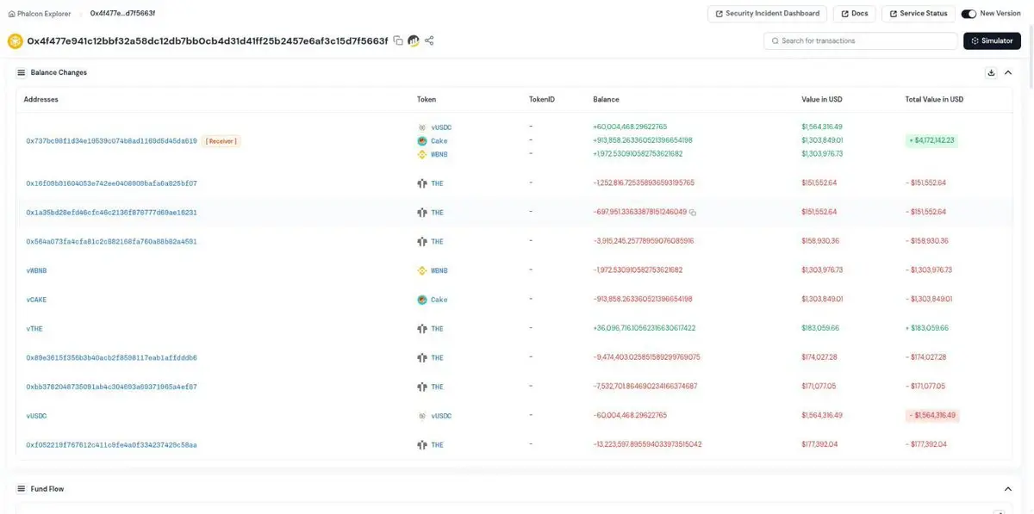
Task: Copy the -697,951 THE balance value
Action: [693, 212]
